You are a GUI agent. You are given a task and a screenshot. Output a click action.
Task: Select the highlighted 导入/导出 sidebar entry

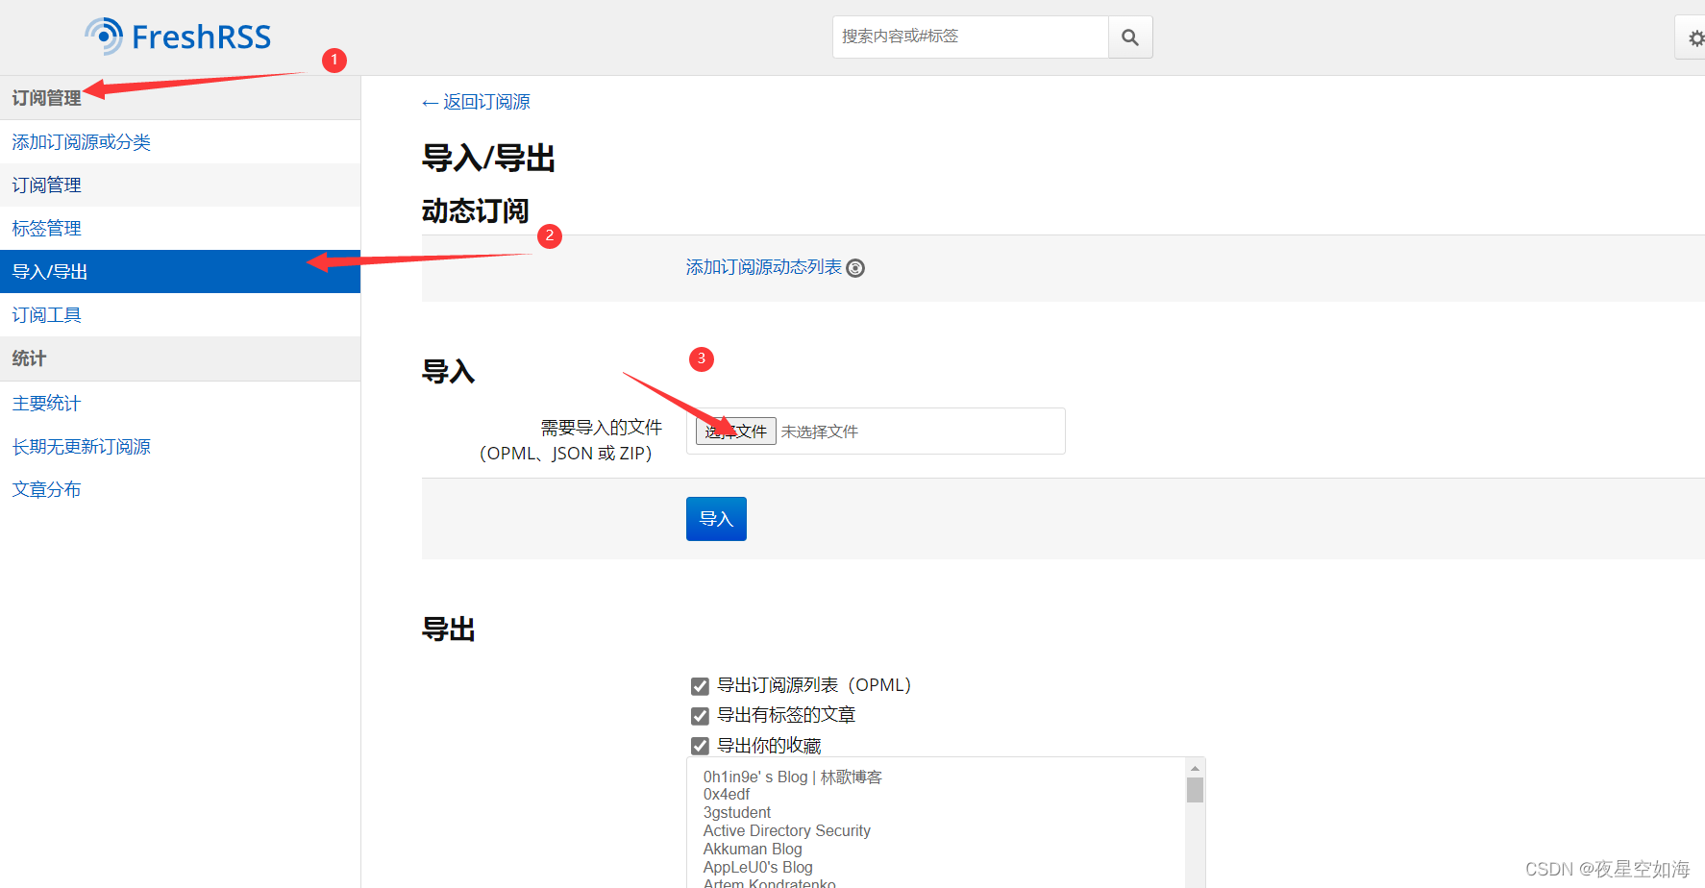(49, 271)
